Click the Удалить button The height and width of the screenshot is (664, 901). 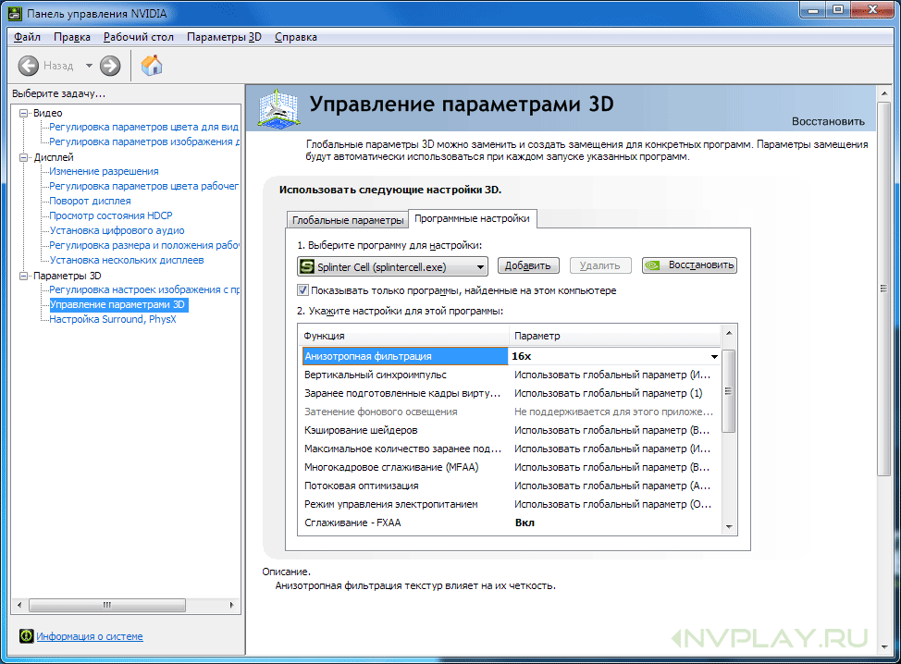pos(600,265)
